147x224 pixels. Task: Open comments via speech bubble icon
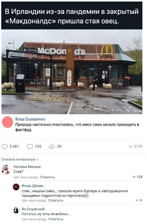pos(30,146)
